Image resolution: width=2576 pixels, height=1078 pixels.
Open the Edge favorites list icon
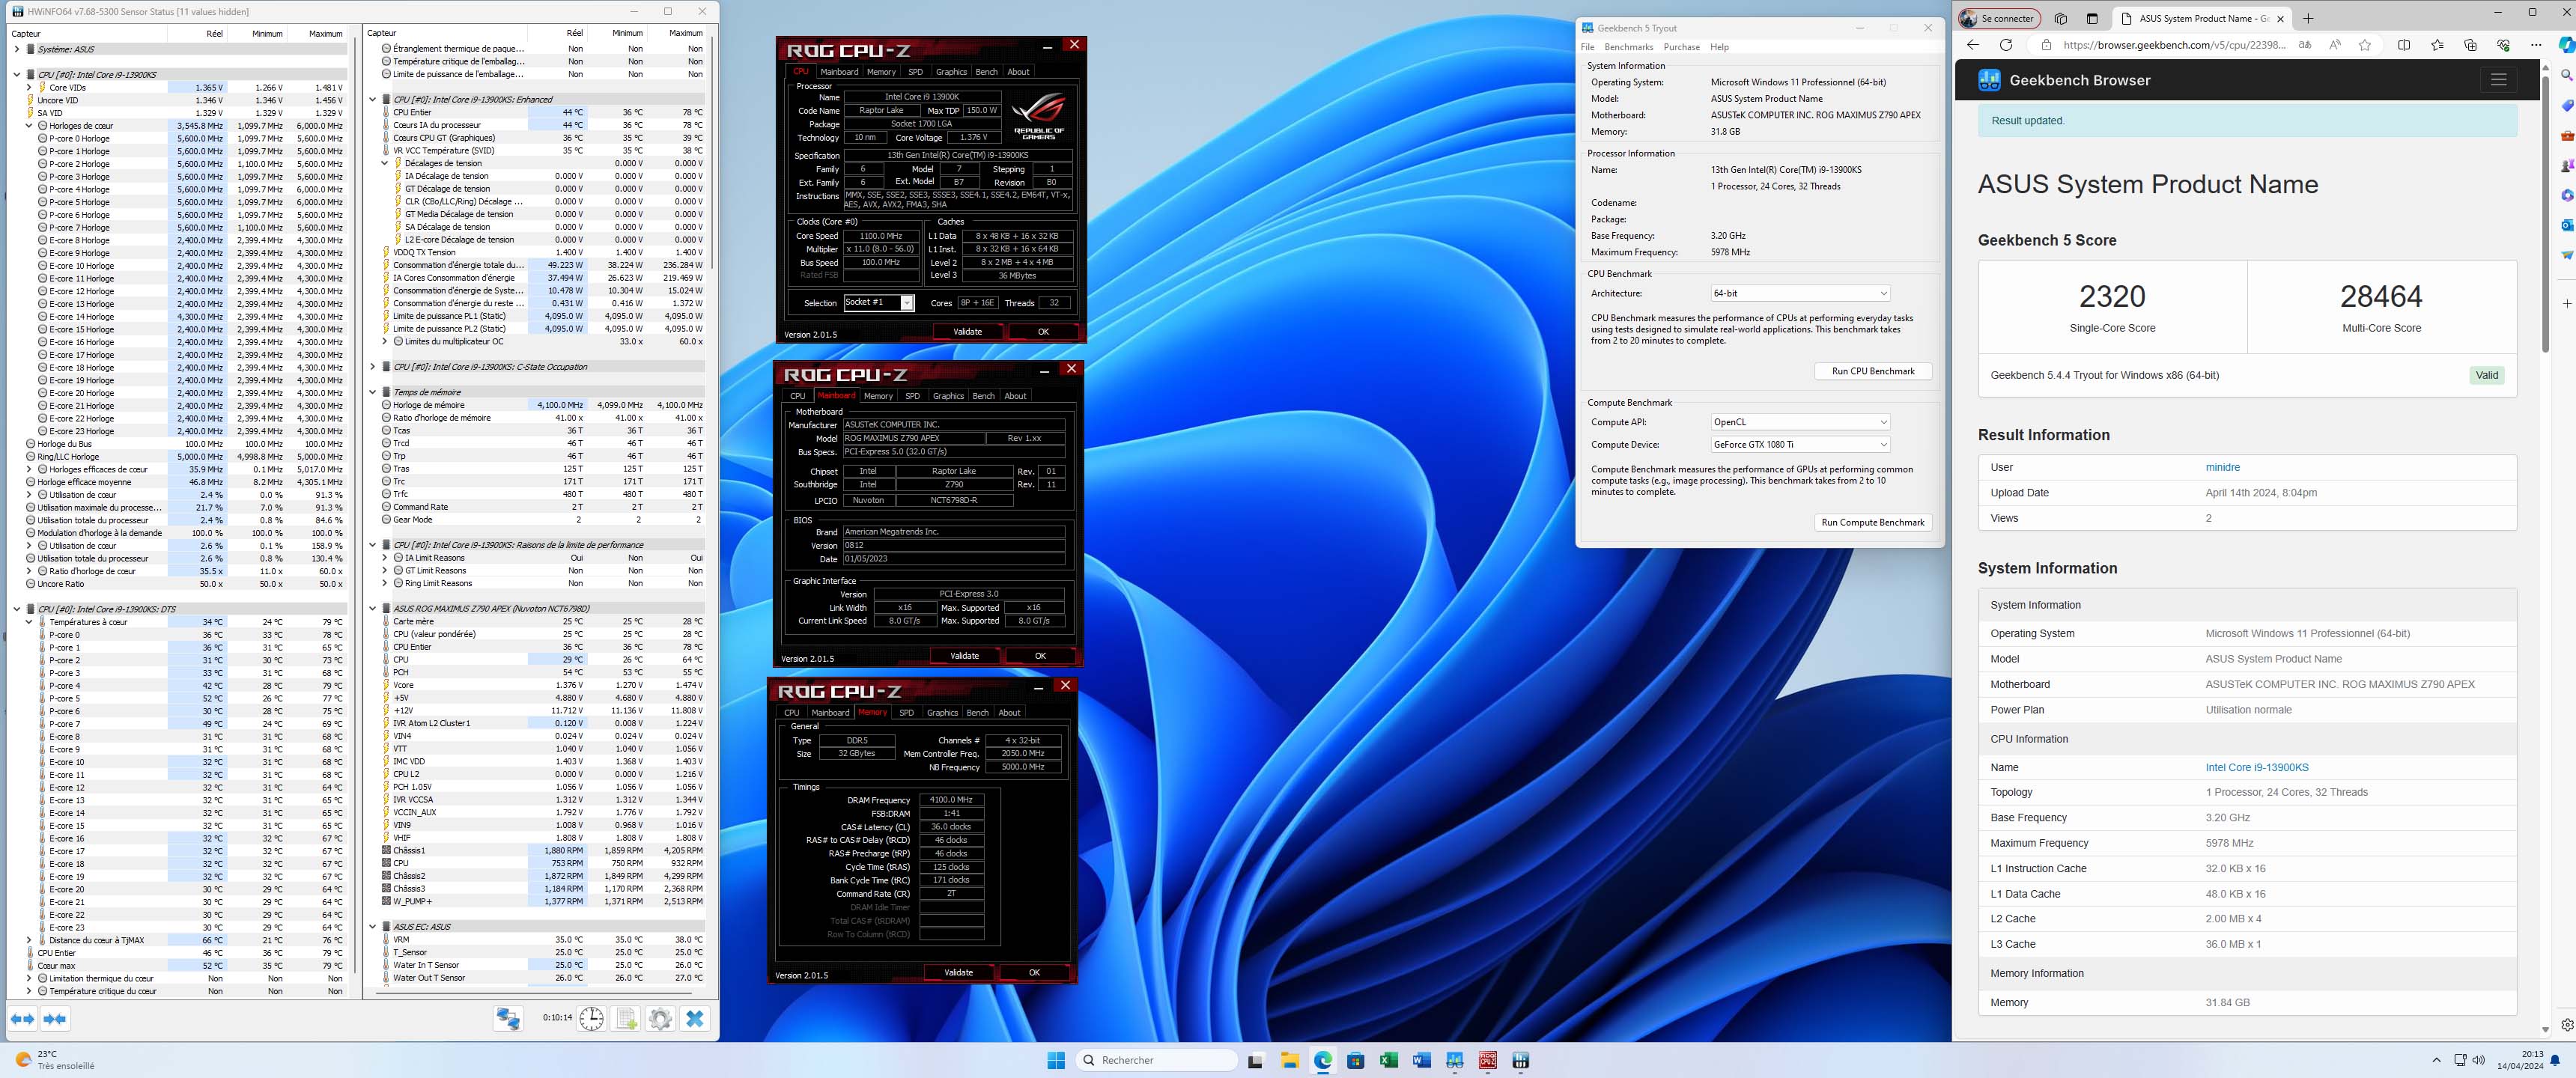click(2437, 45)
